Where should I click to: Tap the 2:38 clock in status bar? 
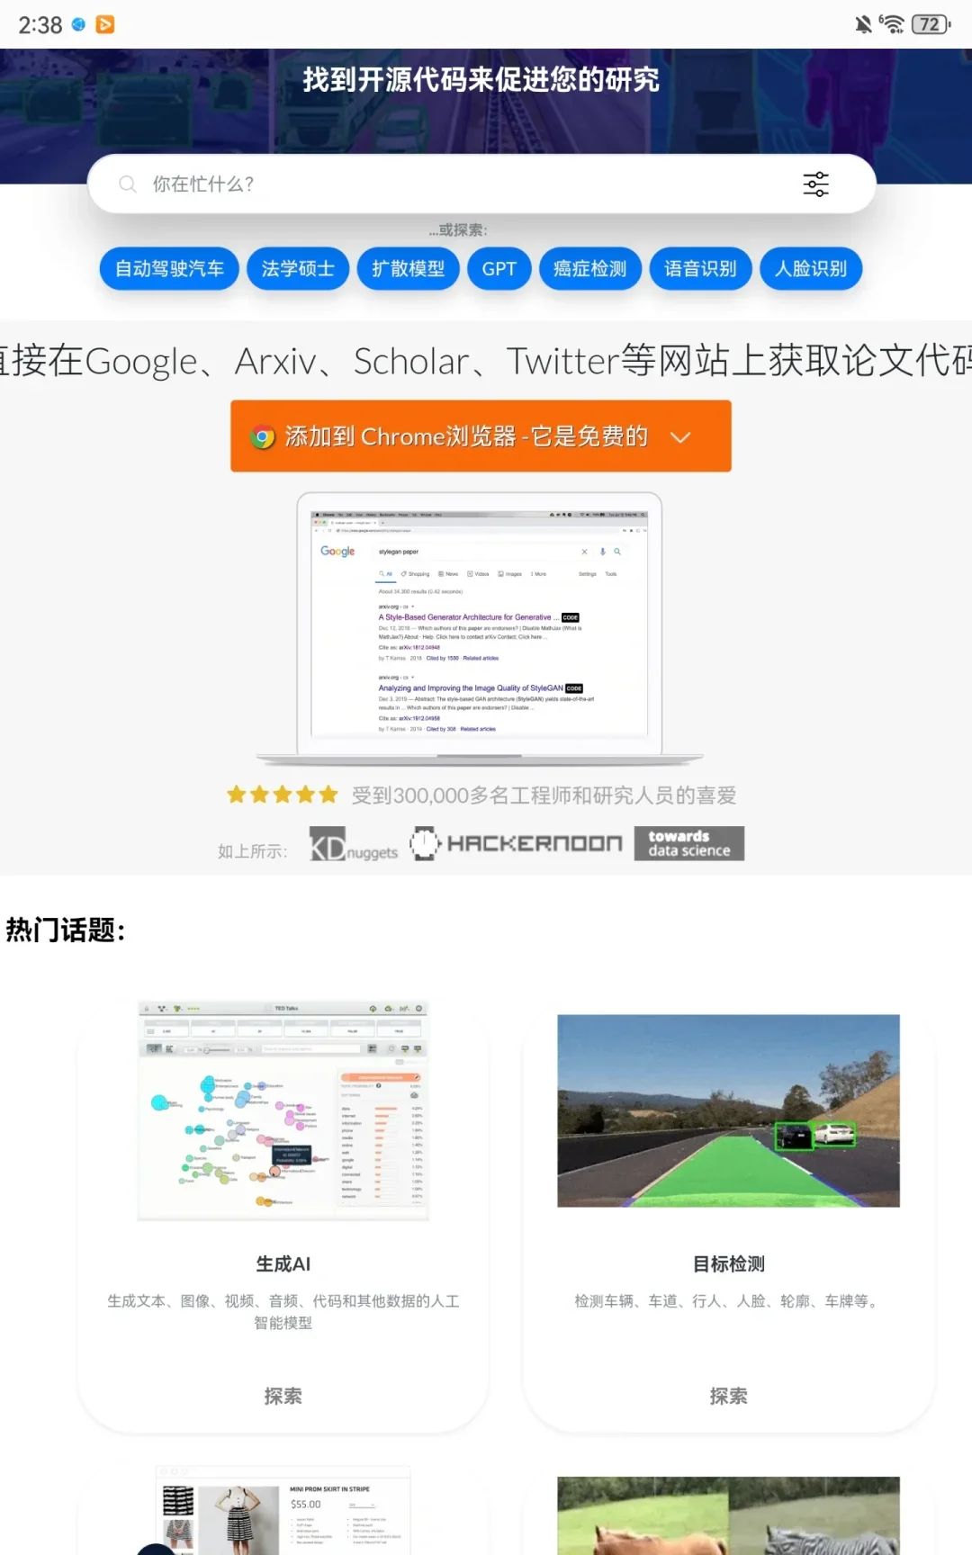click(40, 25)
